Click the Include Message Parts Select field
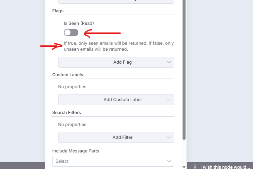The image size is (253, 169). pos(109,161)
